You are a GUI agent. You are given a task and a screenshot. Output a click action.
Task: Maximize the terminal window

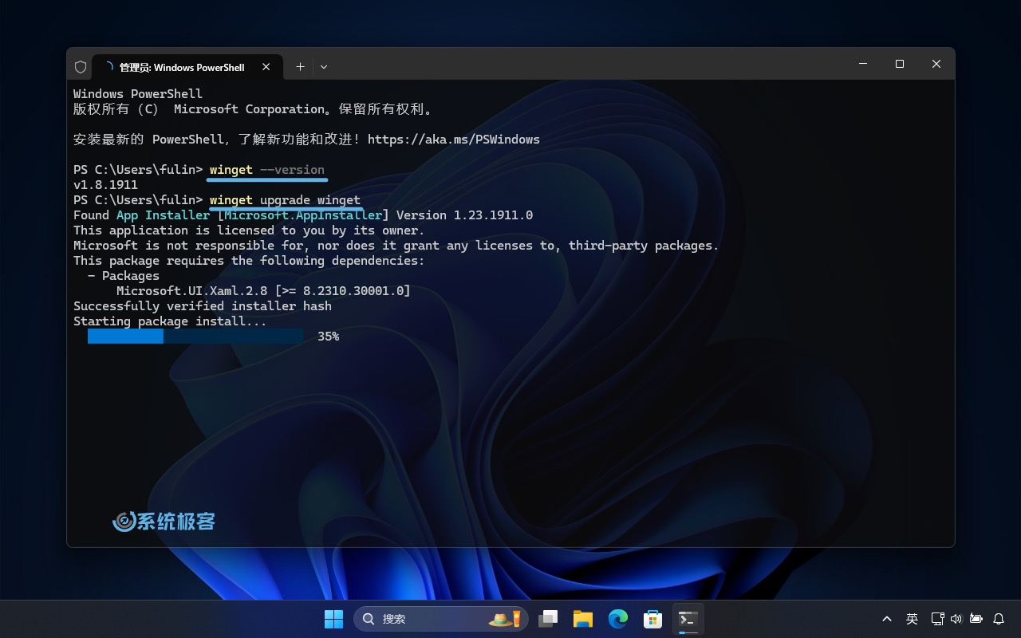pyautogui.click(x=900, y=64)
